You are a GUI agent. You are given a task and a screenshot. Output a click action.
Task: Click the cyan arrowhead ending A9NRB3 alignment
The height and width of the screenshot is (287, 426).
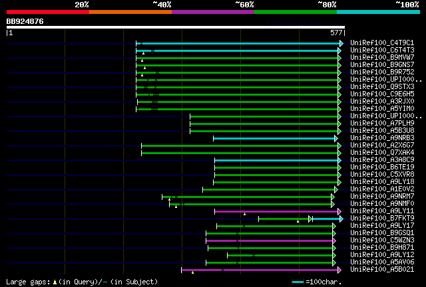click(x=336, y=139)
